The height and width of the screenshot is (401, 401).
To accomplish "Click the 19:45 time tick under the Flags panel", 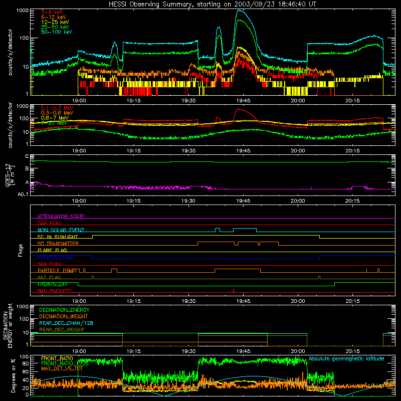I will [243, 301].
